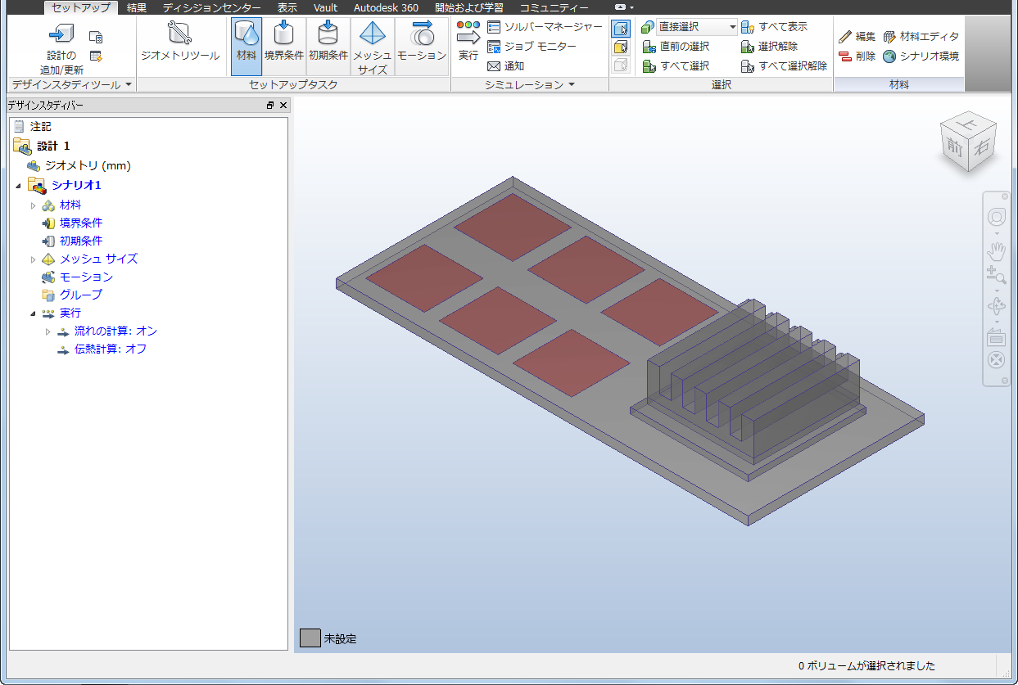Open ジョブ モニター
The image size is (1018, 685).
[x=532, y=47]
